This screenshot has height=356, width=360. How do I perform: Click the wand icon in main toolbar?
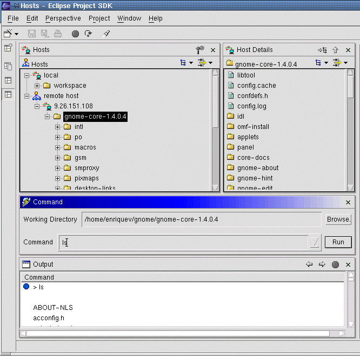coord(106,34)
